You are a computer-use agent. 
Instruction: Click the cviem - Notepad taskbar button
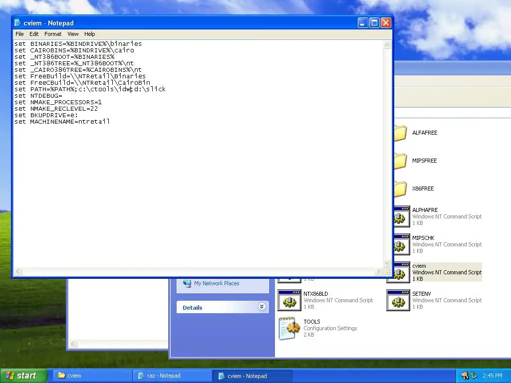pyautogui.click(x=252, y=376)
